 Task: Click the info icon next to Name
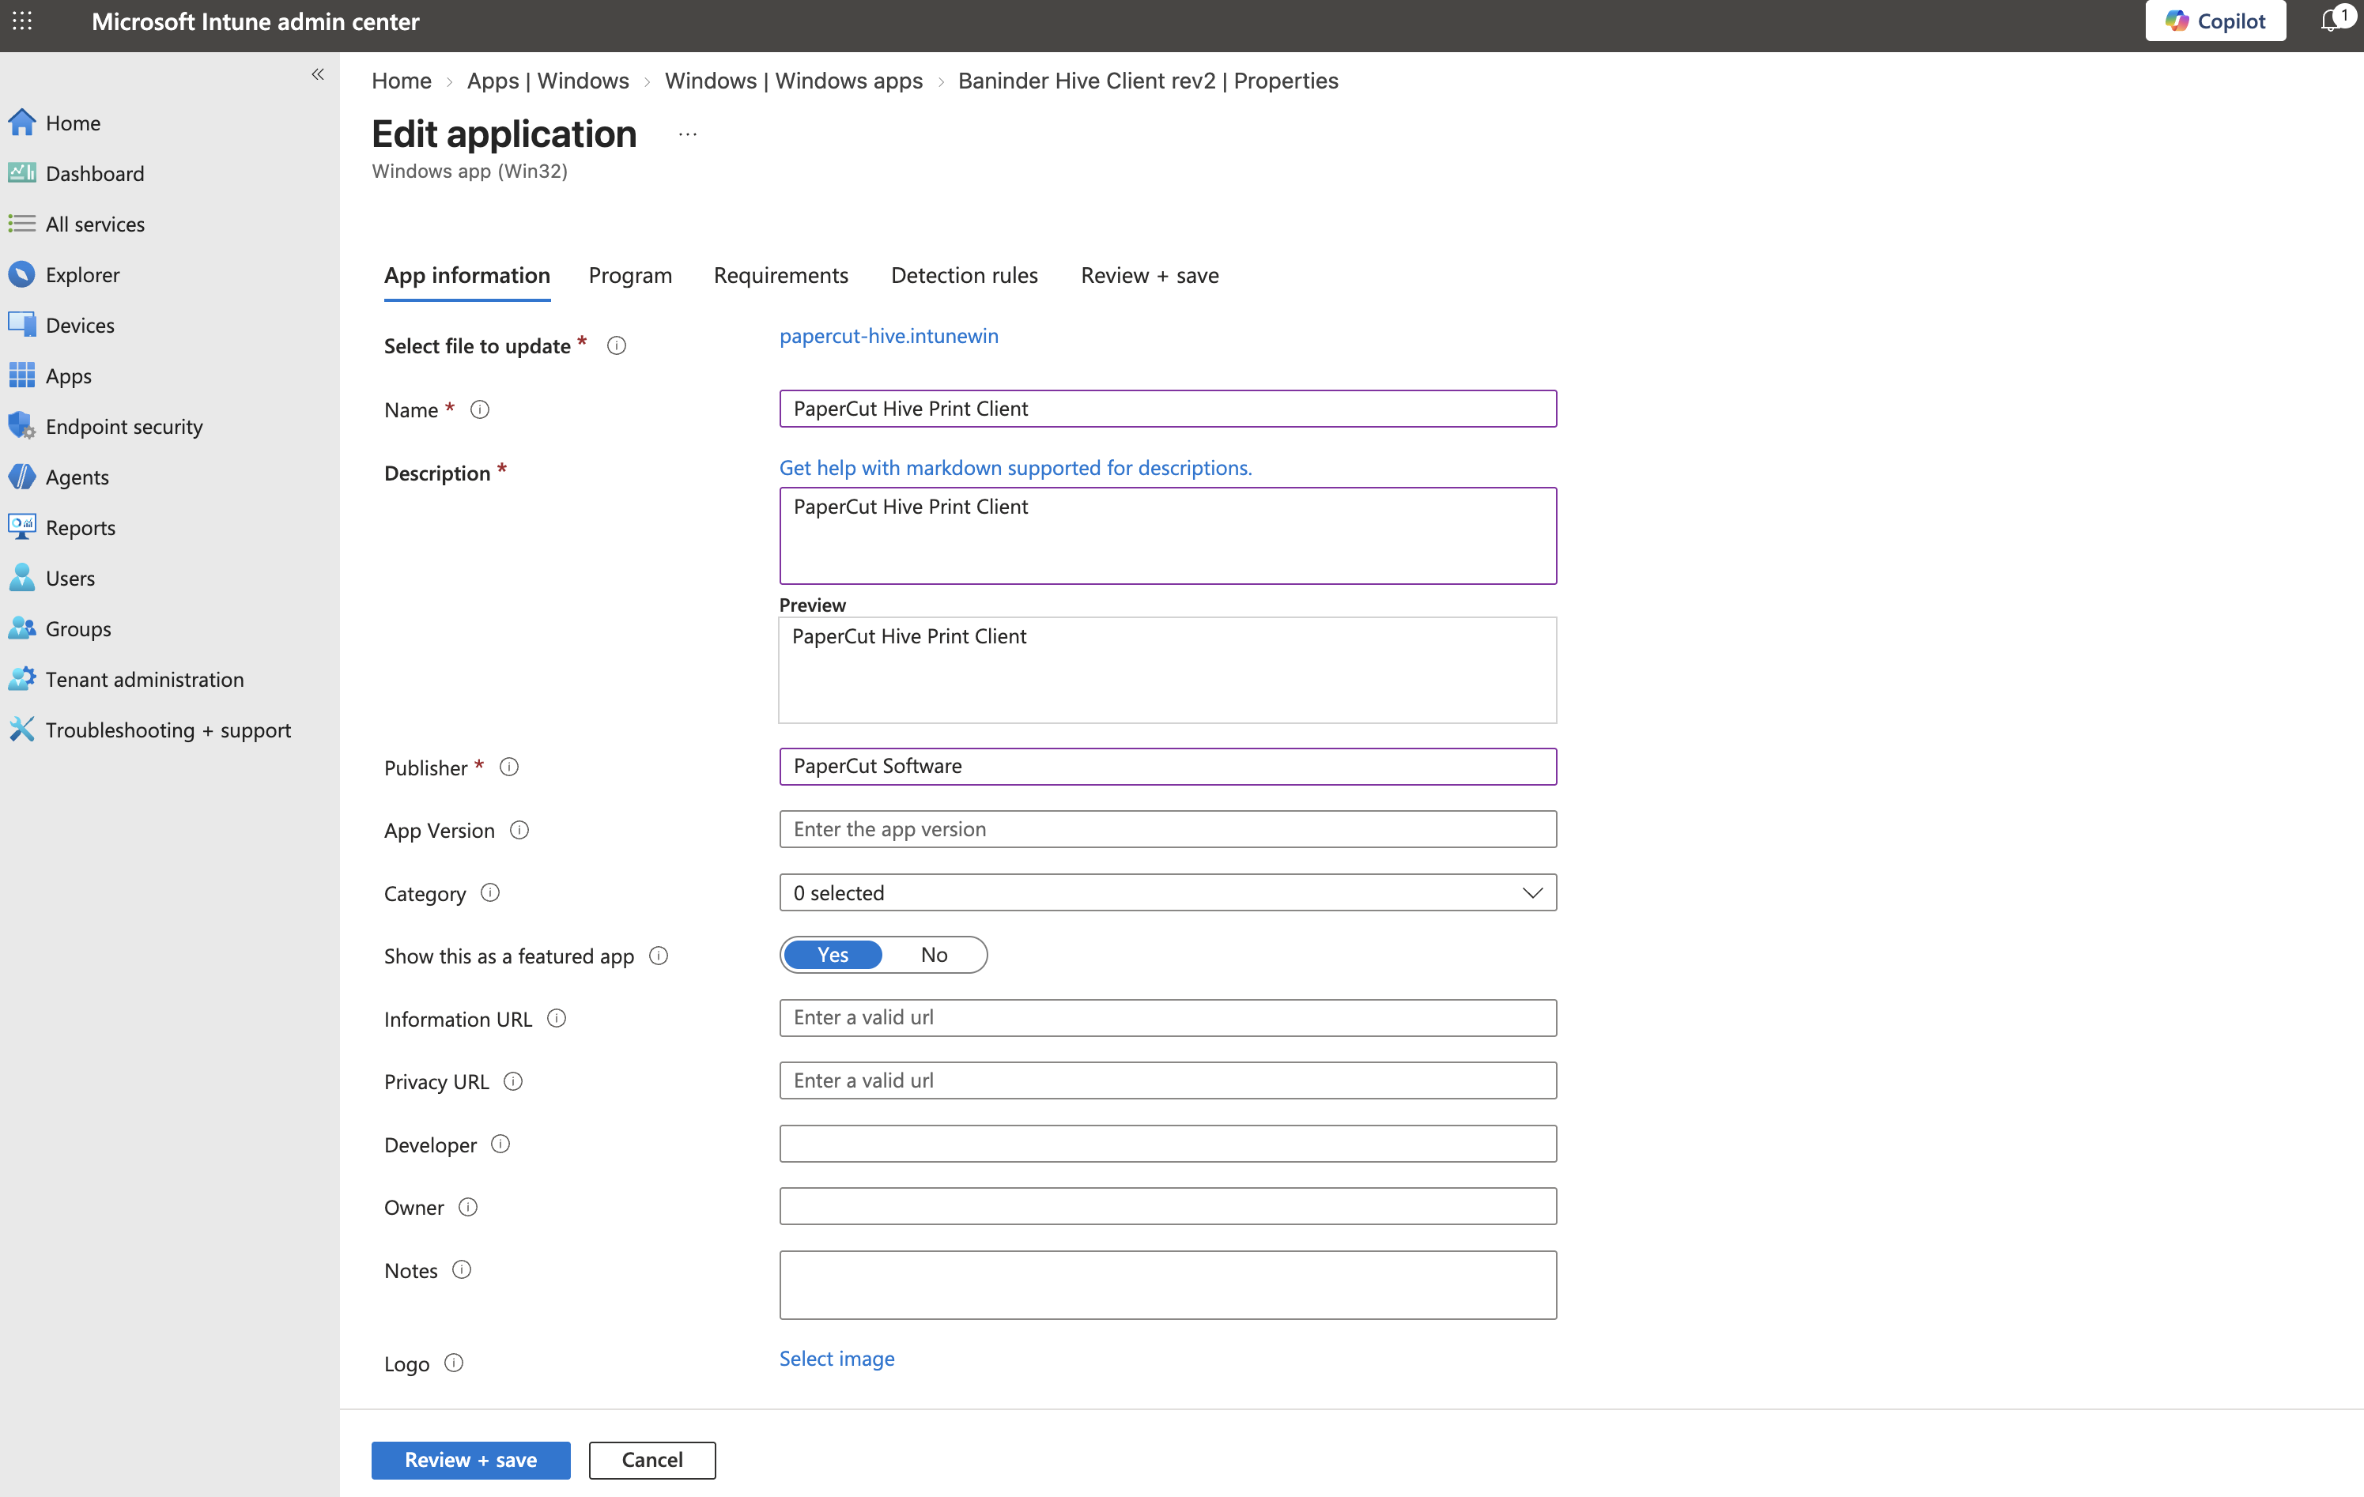point(479,410)
